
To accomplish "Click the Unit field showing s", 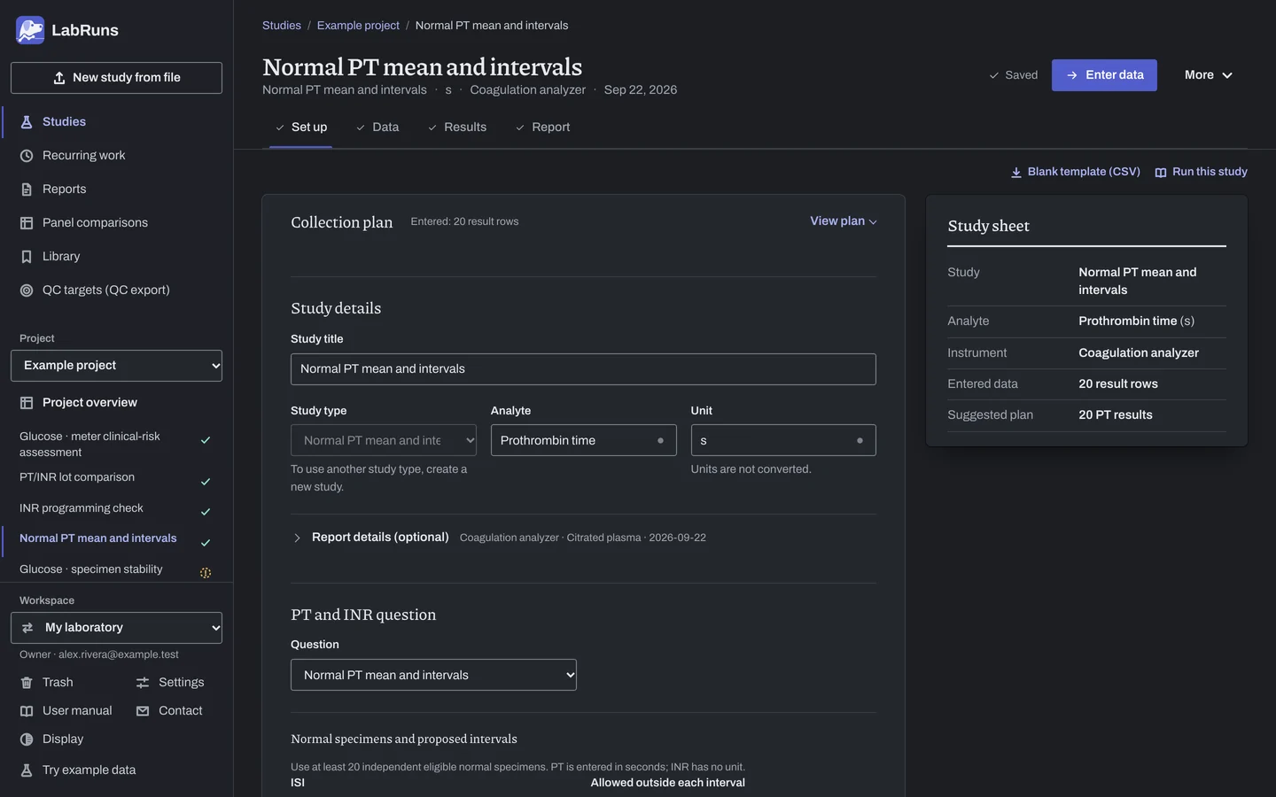I will pyautogui.click(x=783, y=440).
